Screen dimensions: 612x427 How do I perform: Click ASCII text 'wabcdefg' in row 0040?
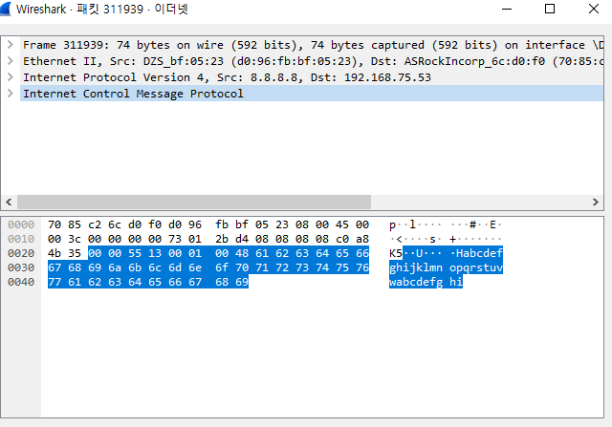point(416,282)
